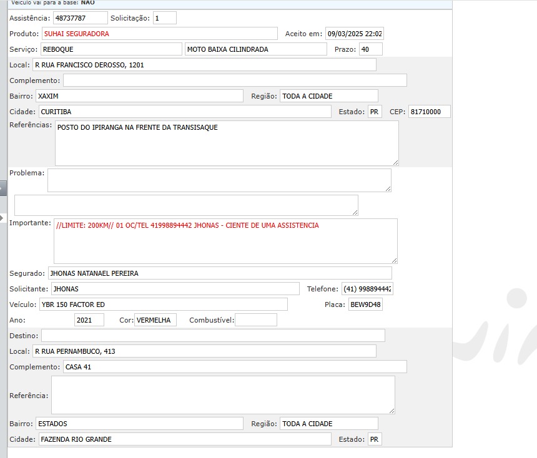The image size is (537, 458).
Task: Click the empty origin Complemento field
Action: [235, 80]
